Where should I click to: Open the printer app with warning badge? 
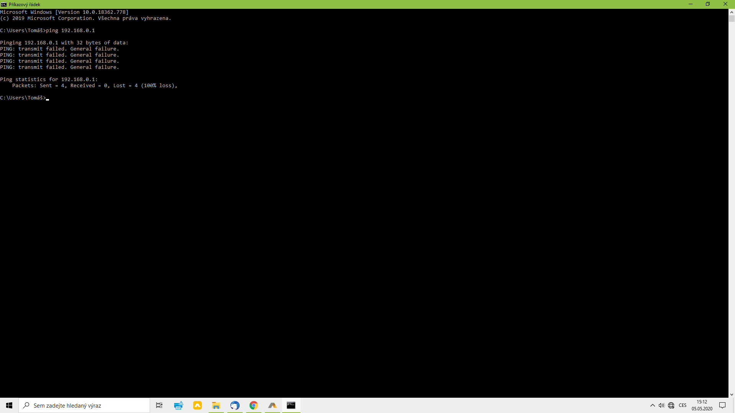178,405
